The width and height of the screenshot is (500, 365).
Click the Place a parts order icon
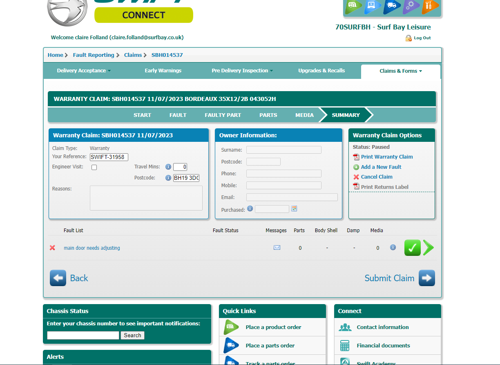(x=231, y=345)
